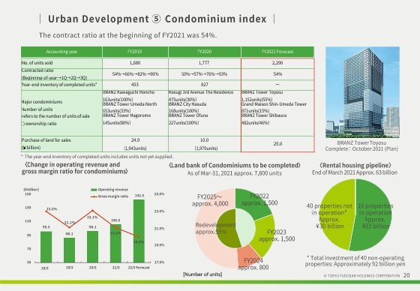Image resolution: width=420 pixels, height=291 pixels.
Task: Click the page number '20'
Action: [x=406, y=275]
